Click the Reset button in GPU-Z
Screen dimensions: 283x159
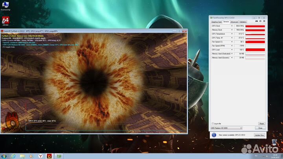point(261,124)
